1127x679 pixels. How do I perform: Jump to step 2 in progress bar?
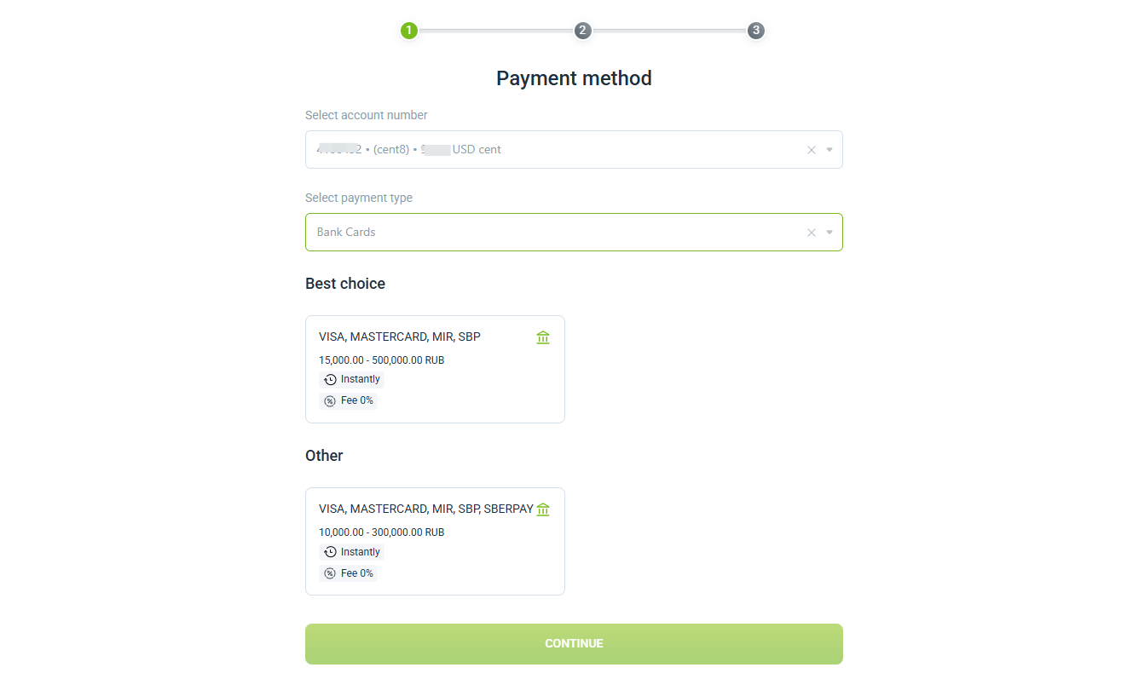click(582, 31)
